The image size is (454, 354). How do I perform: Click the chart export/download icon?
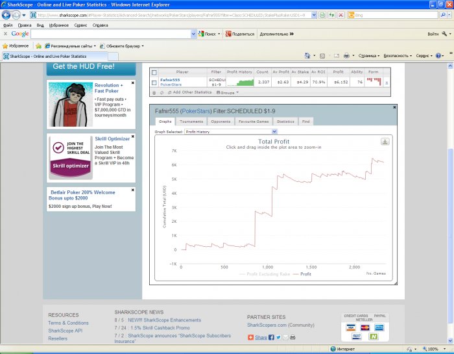click(385, 141)
